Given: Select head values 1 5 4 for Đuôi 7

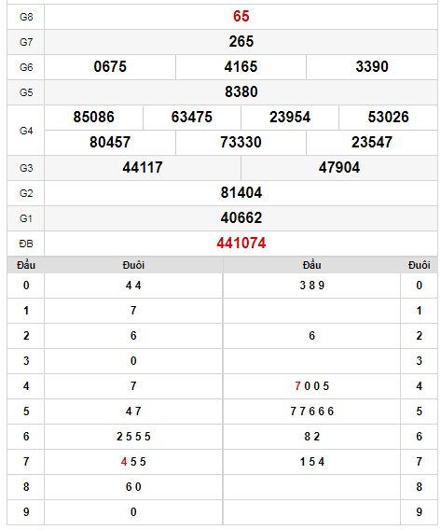Looking at the screenshot, I should 312,462.
